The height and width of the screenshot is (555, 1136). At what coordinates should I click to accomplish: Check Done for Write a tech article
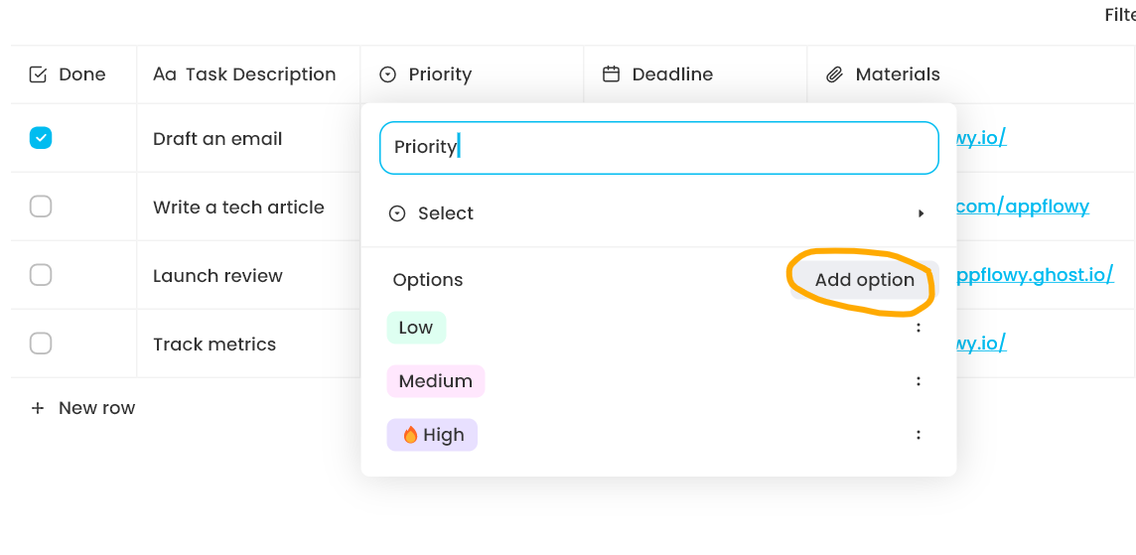[x=41, y=207]
